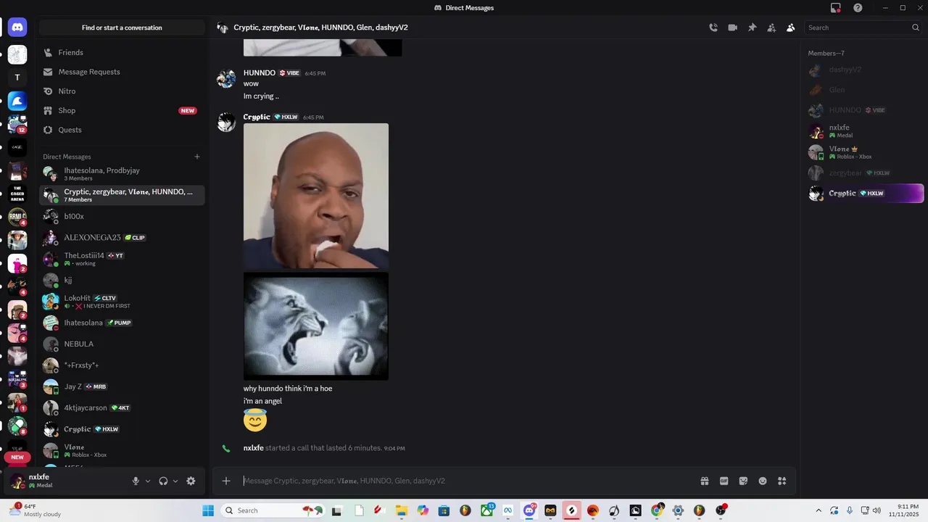This screenshot has width=928, height=522.
Task: Open Message Requests
Action: click(x=122, y=72)
